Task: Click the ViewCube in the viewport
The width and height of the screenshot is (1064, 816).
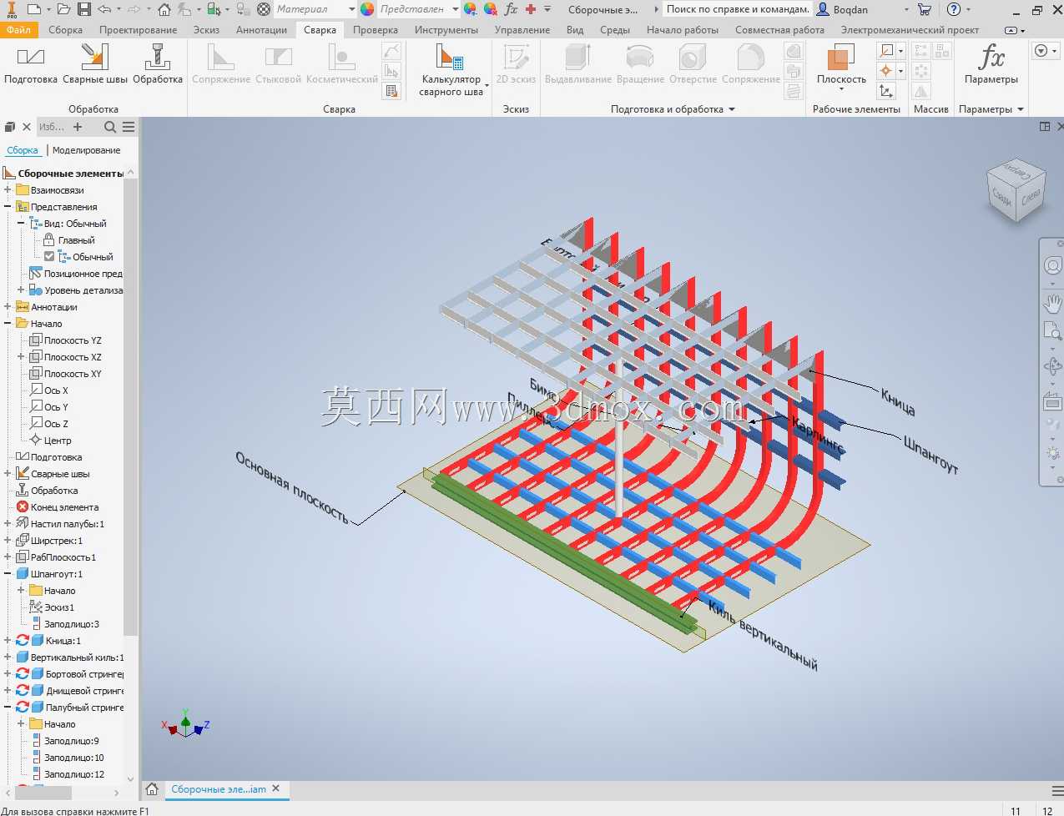Action: coord(1016,189)
